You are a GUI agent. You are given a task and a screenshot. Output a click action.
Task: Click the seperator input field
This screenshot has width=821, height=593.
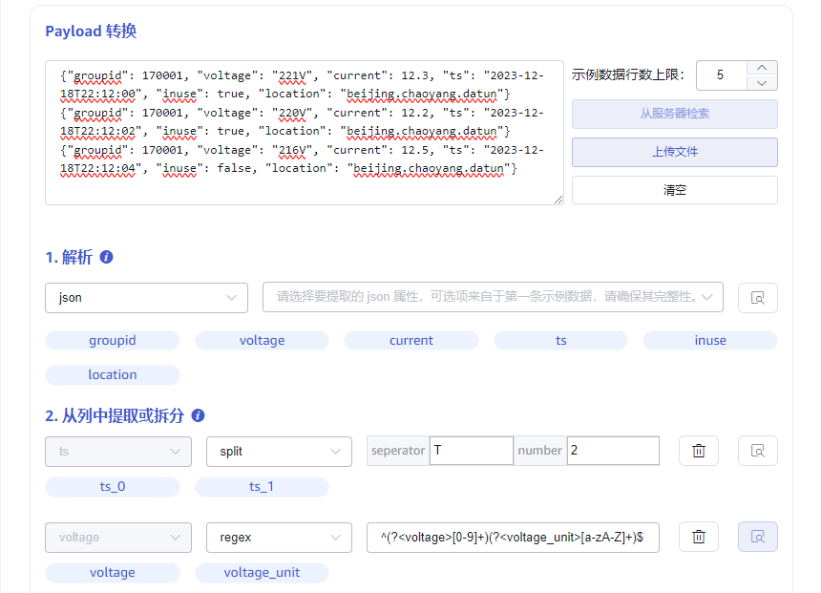471,451
